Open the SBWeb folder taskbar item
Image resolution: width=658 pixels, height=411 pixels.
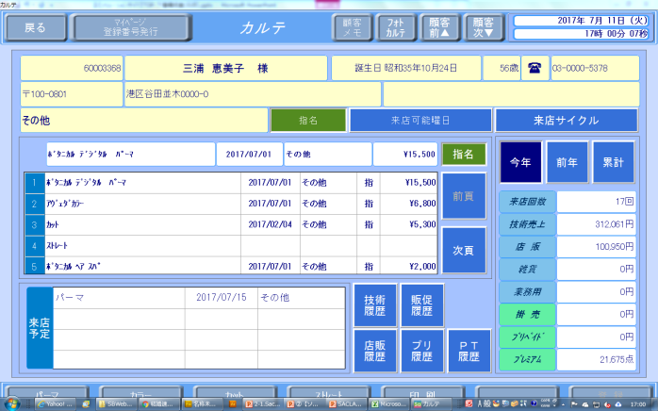click(x=116, y=403)
